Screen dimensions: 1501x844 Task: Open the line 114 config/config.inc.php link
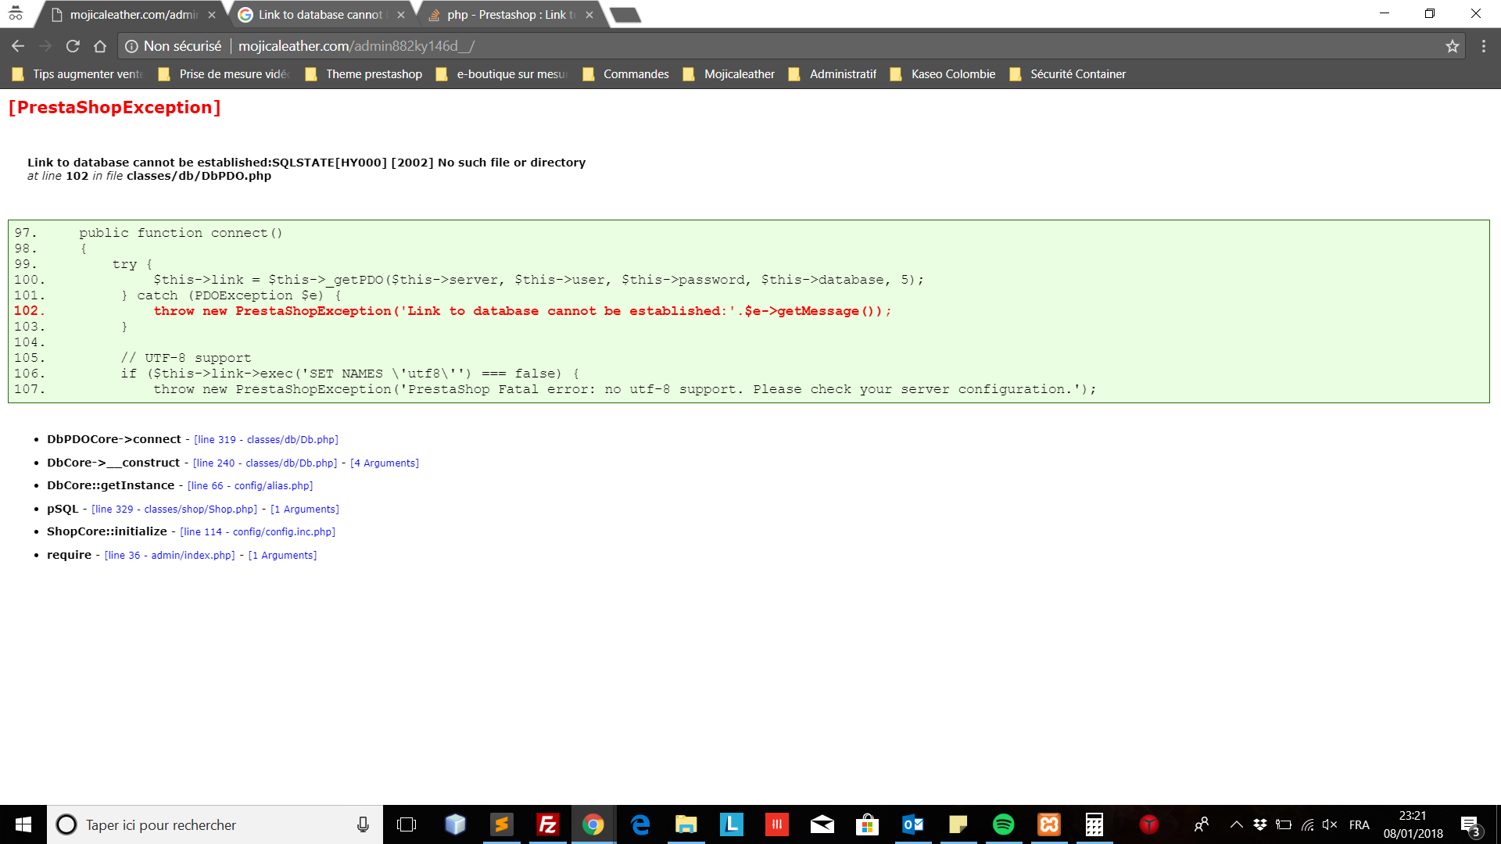pyautogui.click(x=257, y=532)
